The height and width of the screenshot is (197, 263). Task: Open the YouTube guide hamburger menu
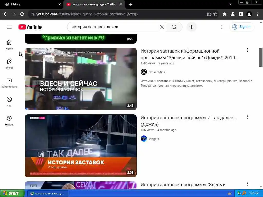(x=9, y=27)
